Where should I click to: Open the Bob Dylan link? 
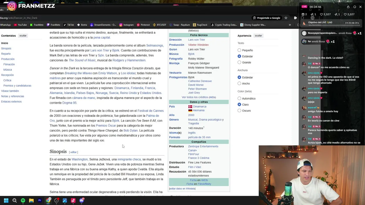(x=131, y=130)
